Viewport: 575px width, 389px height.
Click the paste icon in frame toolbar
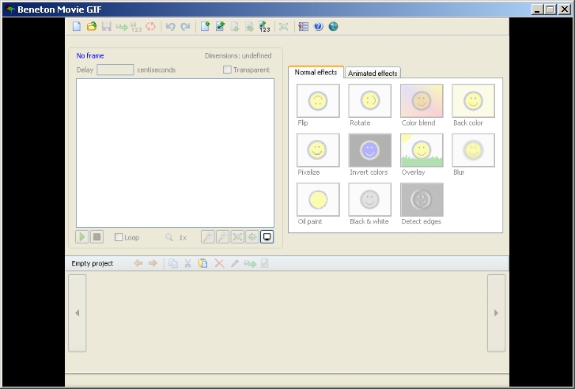(202, 263)
